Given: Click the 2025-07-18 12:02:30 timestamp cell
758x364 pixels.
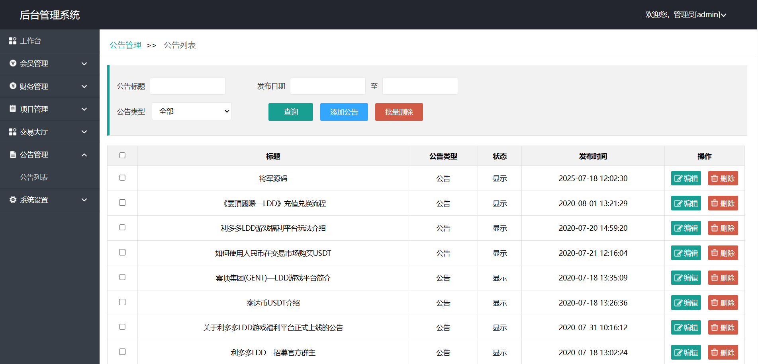Looking at the screenshot, I should pos(593,178).
